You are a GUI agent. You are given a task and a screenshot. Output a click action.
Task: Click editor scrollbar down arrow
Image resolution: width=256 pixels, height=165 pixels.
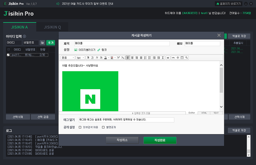click(x=221, y=107)
